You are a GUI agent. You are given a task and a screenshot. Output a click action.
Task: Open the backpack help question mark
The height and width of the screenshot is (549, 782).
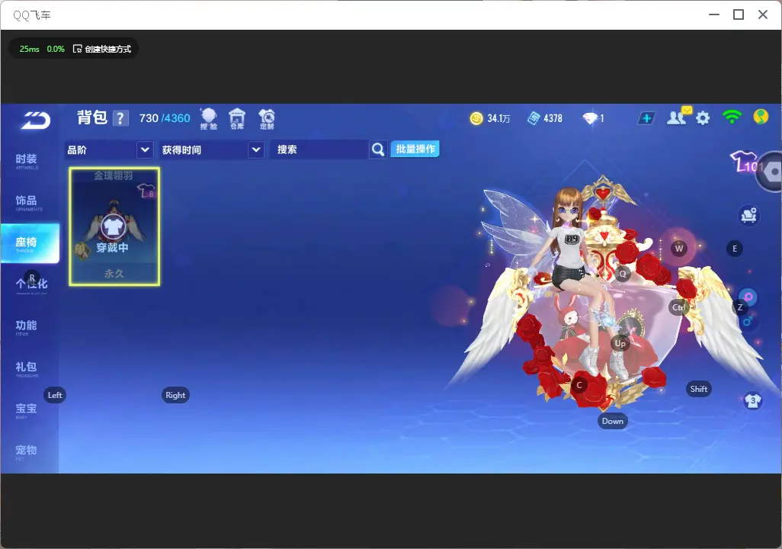(x=120, y=118)
